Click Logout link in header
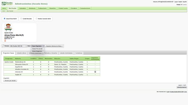Viewport: 188px width, 105px height. point(176,2)
